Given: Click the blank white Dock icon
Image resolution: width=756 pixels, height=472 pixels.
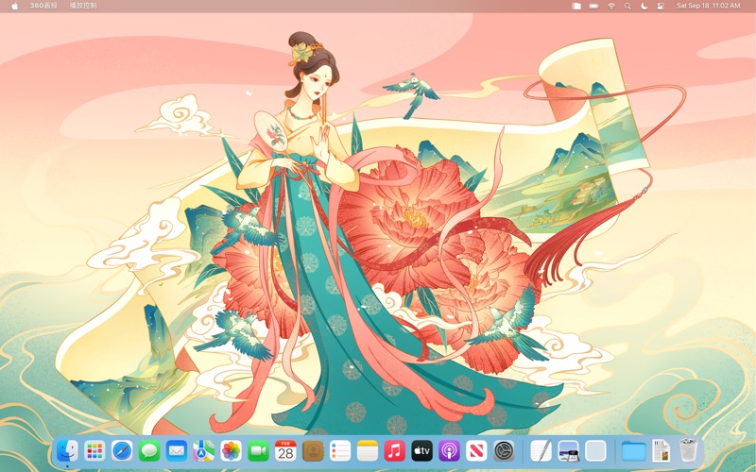Looking at the screenshot, I should click(595, 451).
